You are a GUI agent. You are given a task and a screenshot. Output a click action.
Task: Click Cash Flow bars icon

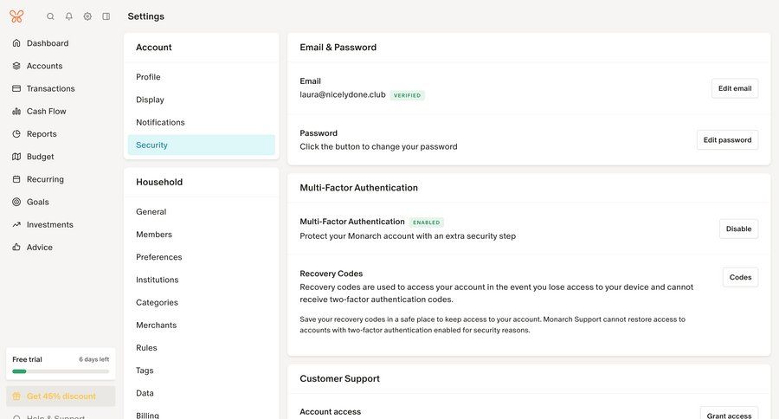click(16, 112)
